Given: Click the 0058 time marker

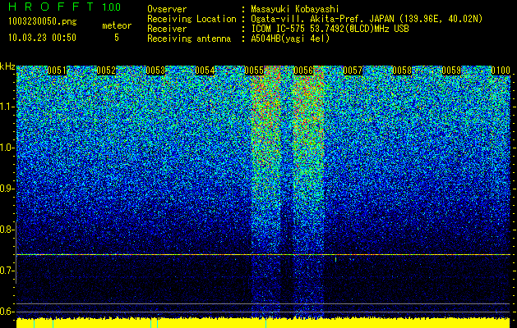Looking at the screenshot, I should 402,71.
